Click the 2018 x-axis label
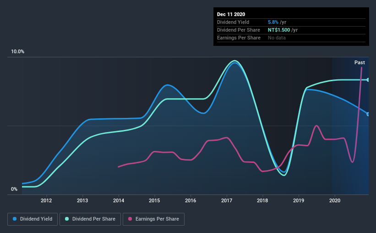 (262, 200)
